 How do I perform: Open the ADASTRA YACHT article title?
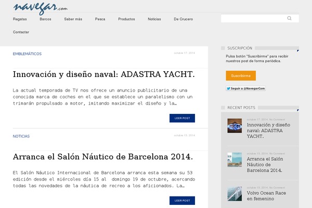coord(104,74)
